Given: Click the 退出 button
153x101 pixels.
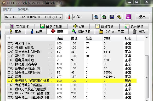Looking at the screenshot, I should pyautogui.click(x=143, y=17).
